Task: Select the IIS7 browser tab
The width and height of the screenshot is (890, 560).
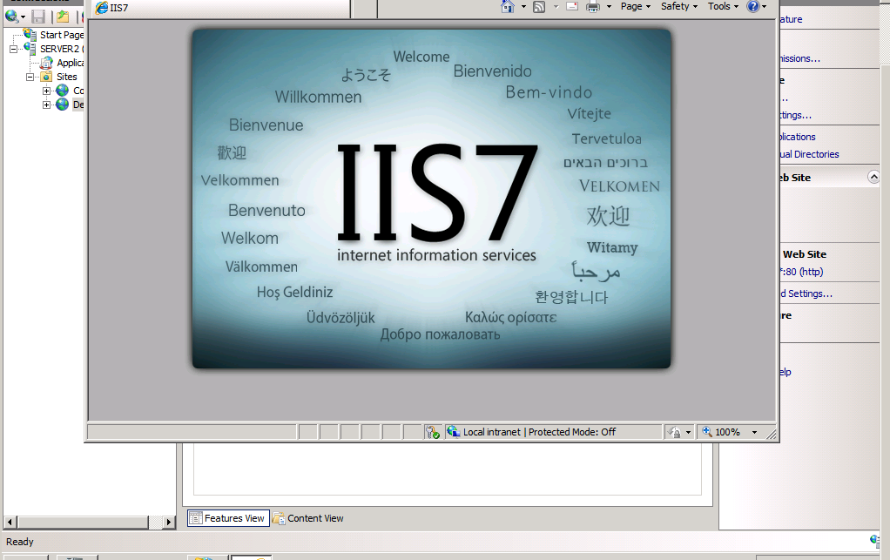Action: [221, 8]
